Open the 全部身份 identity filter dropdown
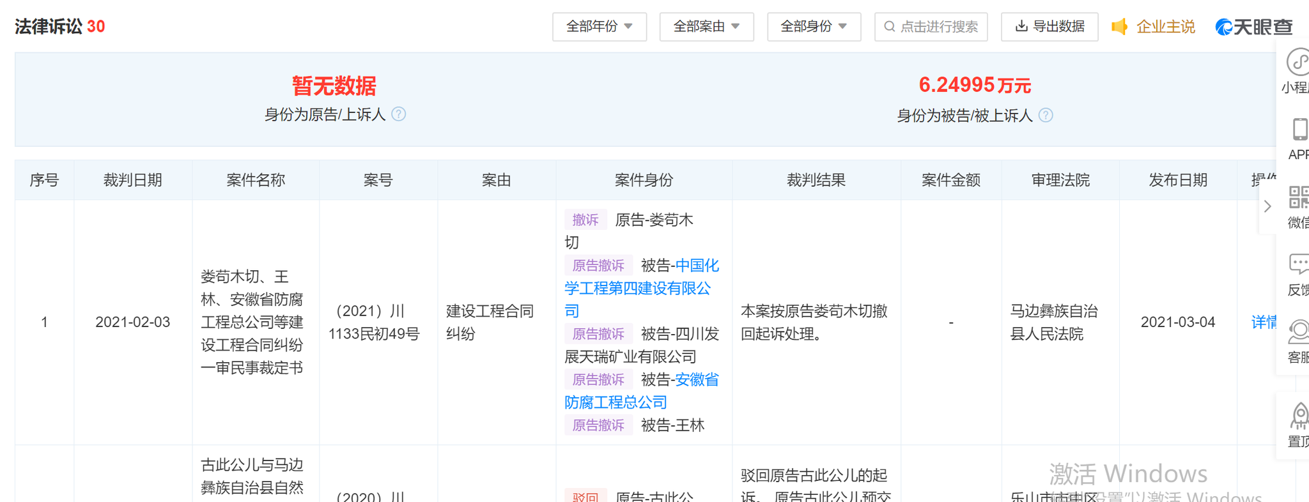 (x=814, y=27)
